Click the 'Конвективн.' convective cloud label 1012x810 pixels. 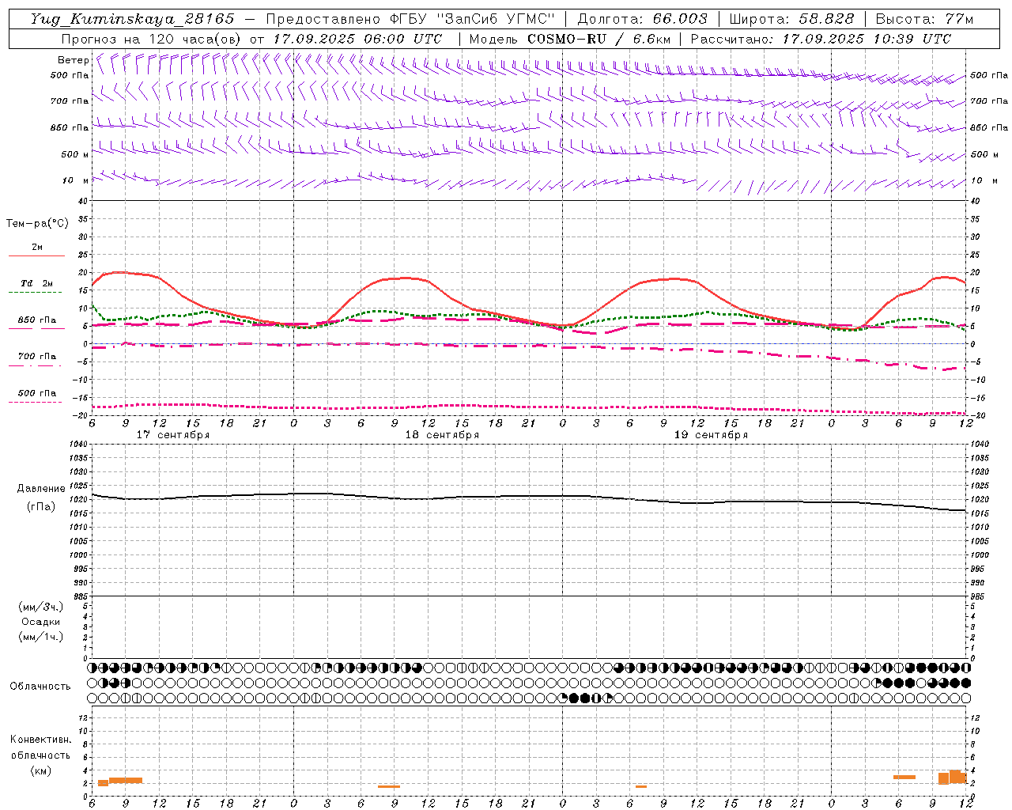(41, 740)
